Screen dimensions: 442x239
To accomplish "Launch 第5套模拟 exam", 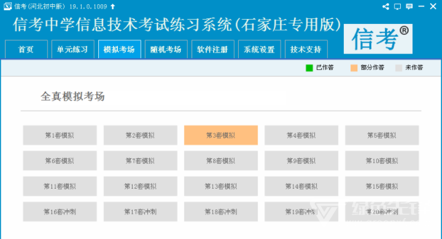I will 382,135.
